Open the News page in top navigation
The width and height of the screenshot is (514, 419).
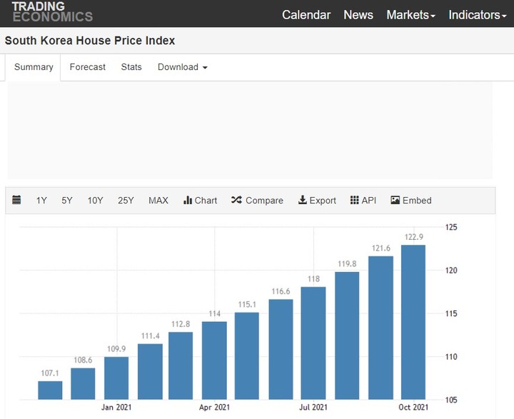coord(358,15)
